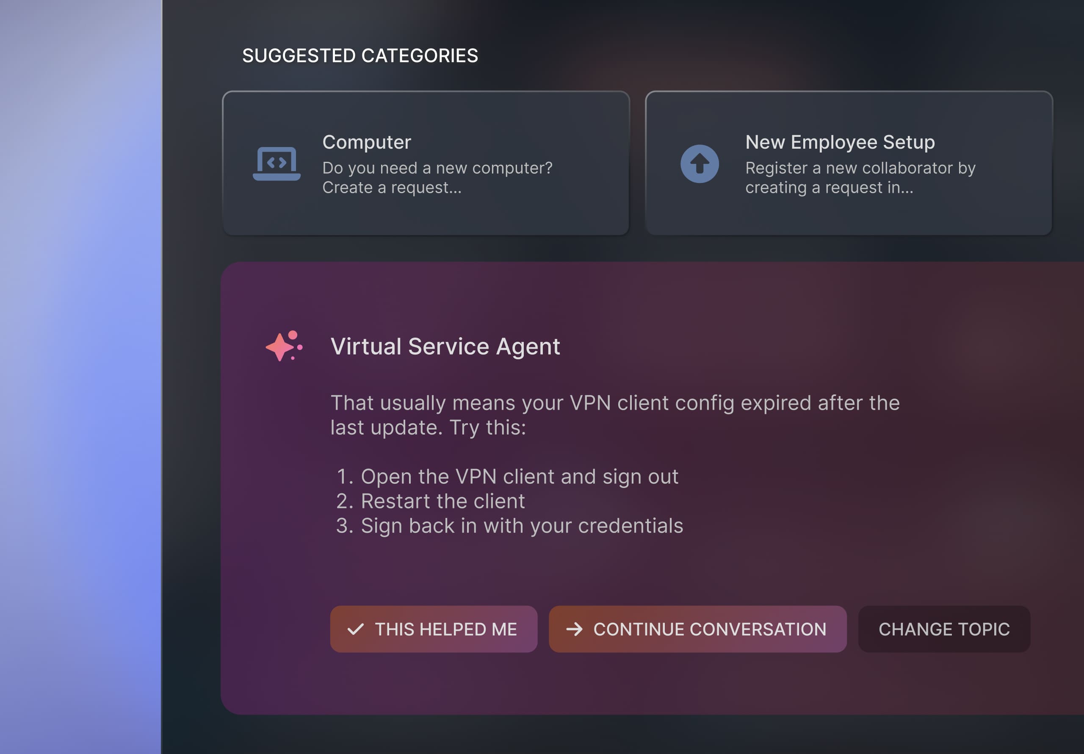Open the Computer category card
Image resolution: width=1084 pixels, height=754 pixels.
(426, 164)
